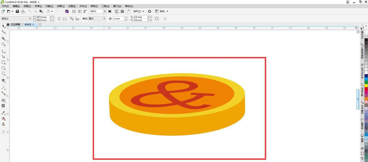Click the 贴齐 snap-to button

(139, 11)
